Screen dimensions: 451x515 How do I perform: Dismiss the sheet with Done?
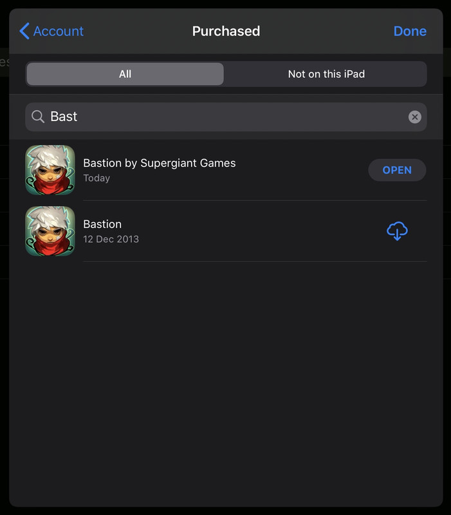point(410,31)
